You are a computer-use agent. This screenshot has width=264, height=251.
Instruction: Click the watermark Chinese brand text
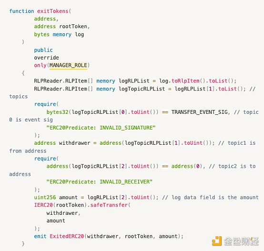click(x=241, y=241)
